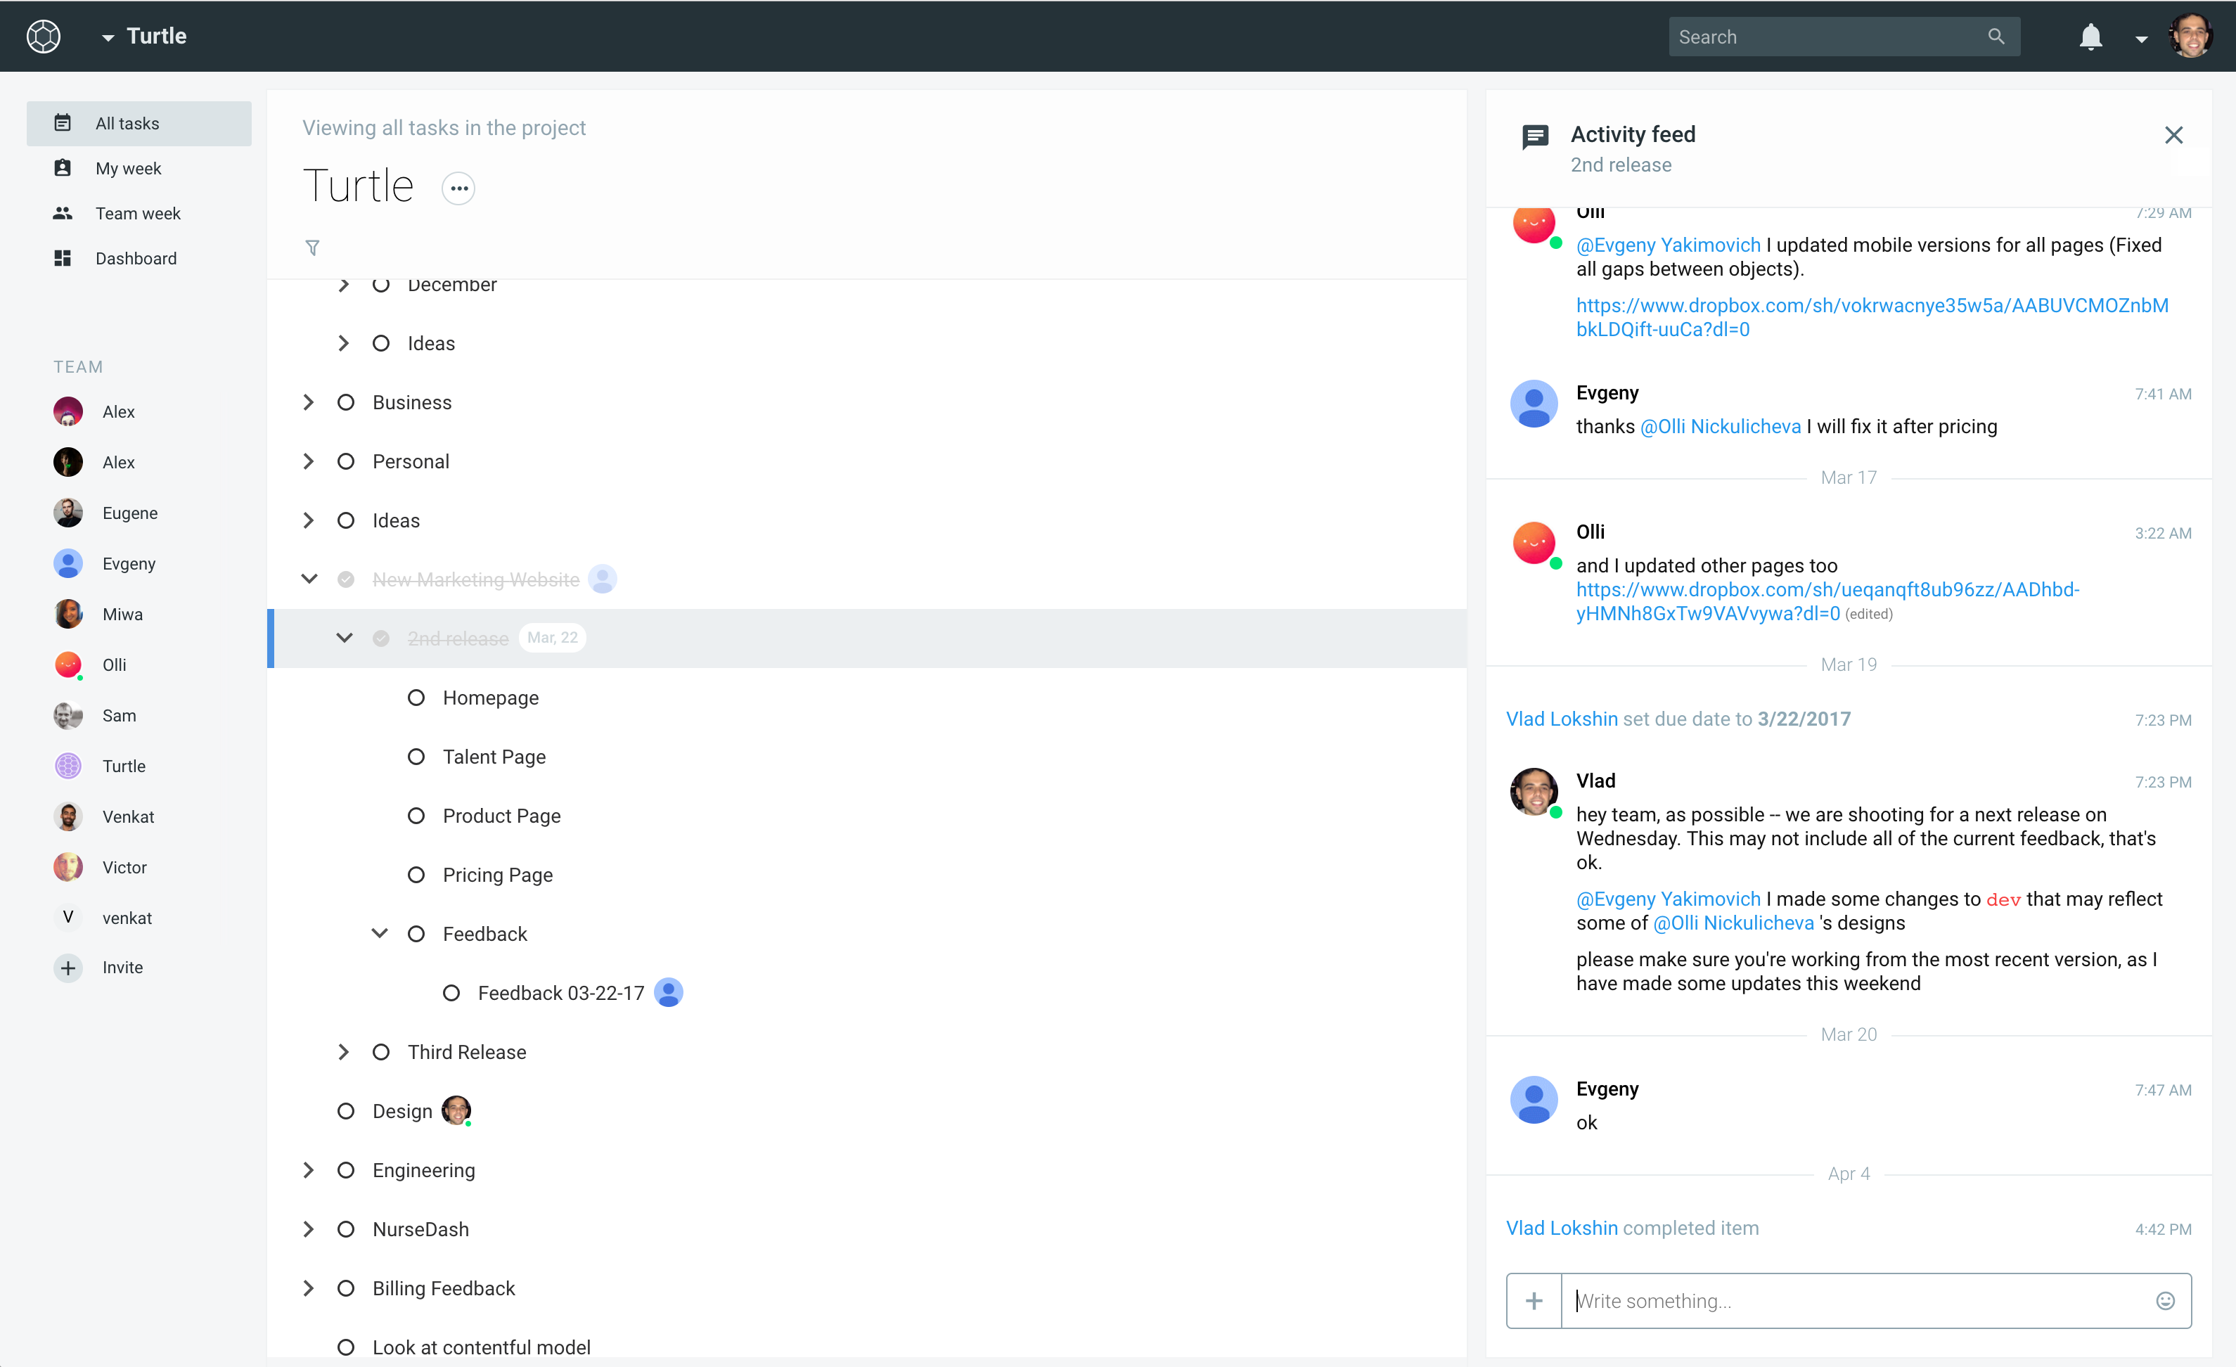Check off the Pricing Page task
The height and width of the screenshot is (1367, 2236).
coord(416,875)
